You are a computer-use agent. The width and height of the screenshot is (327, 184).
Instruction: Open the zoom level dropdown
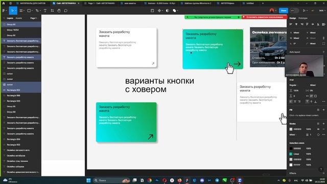322,11
